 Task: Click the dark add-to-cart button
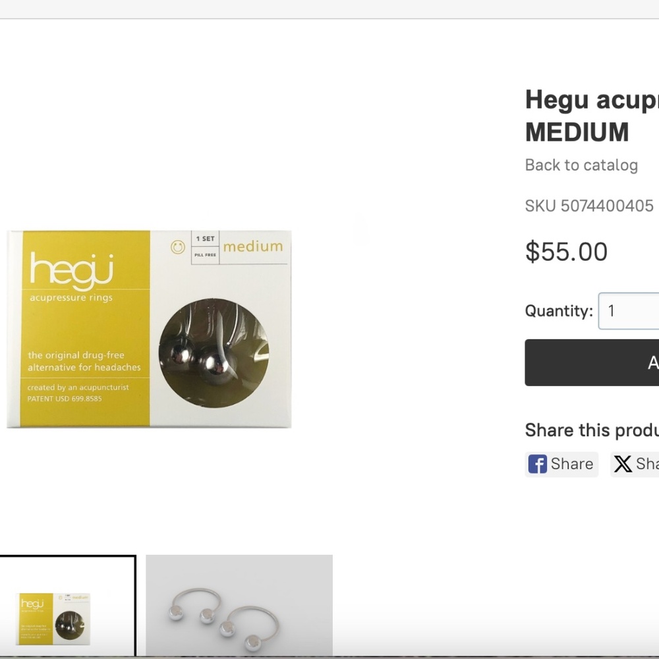[592, 362]
